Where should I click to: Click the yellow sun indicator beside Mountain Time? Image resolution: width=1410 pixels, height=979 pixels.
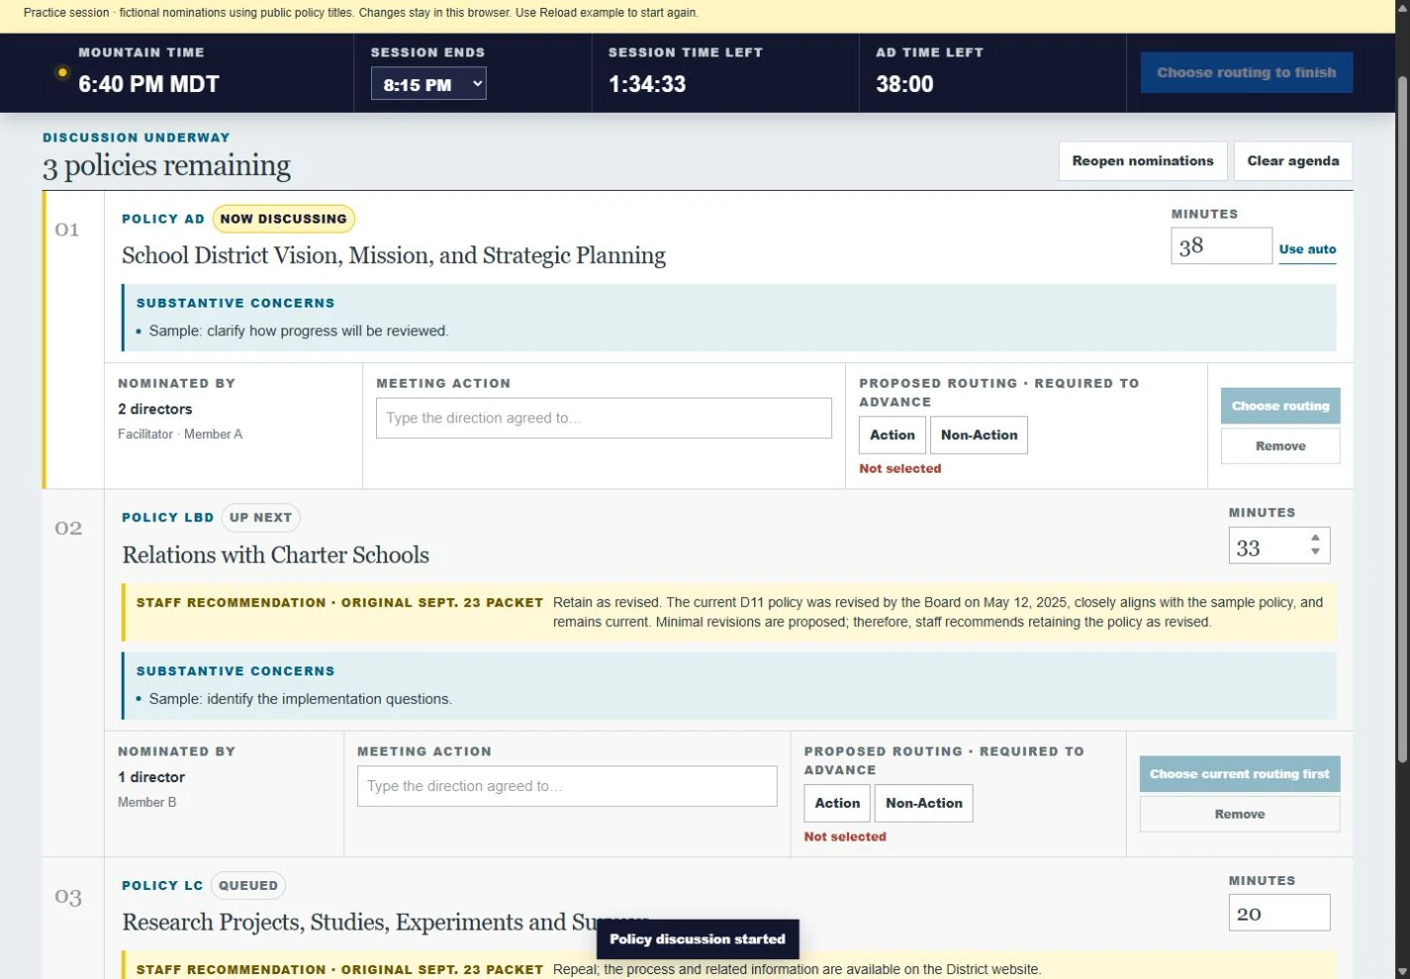(62, 72)
